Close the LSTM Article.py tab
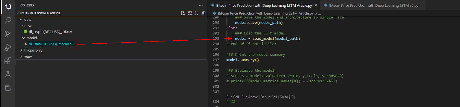Screen dimensions: 460x107 pos(316,5)
